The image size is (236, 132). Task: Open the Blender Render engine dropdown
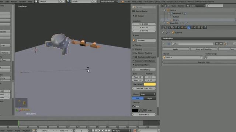(x=109, y=1)
